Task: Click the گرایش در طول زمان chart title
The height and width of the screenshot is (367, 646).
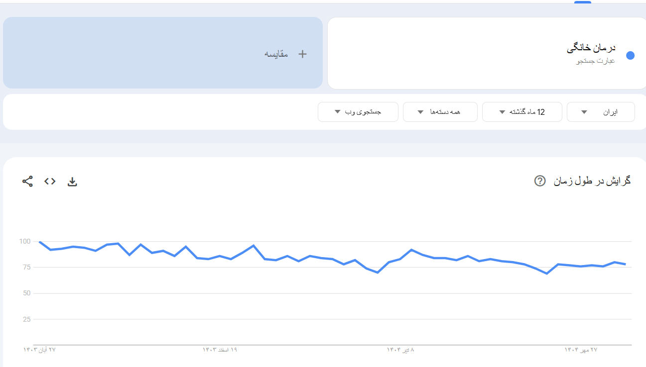Action: pyautogui.click(x=592, y=181)
